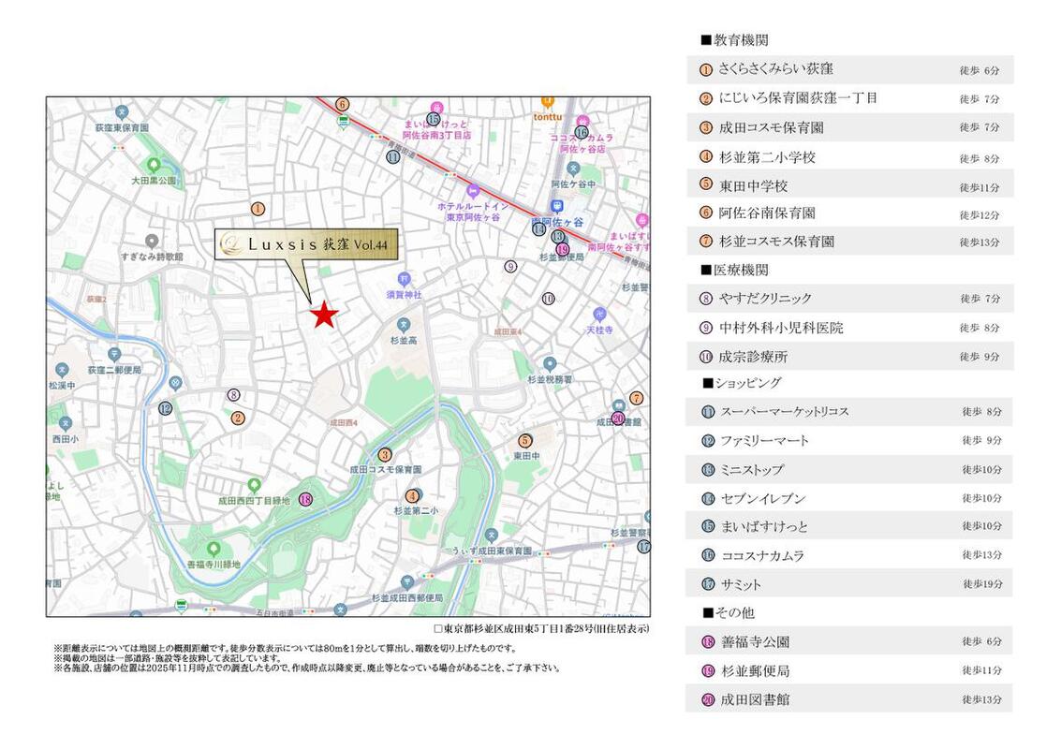Click map marker 1 near Luxsis callout
This screenshot has height=749, width=1061.
pyautogui.click(x=258, y=209)
